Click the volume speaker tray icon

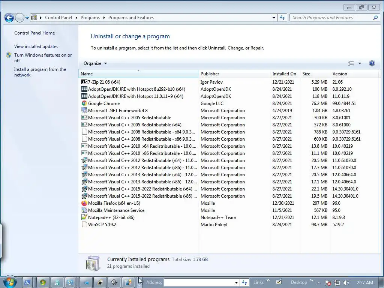point(346,283)
